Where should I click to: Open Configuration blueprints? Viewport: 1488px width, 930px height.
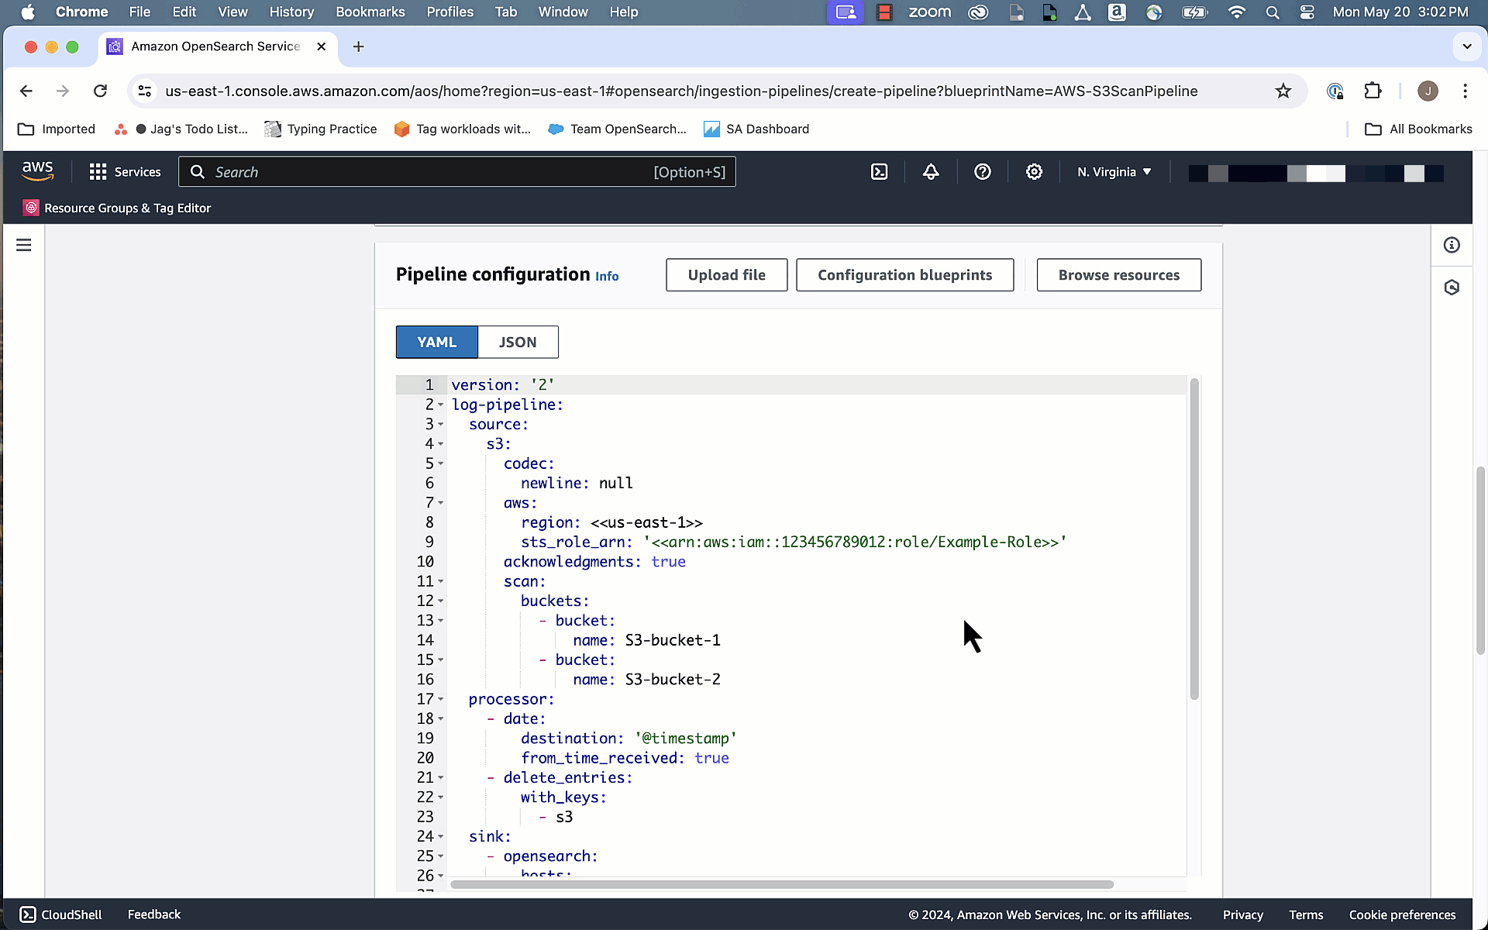pos(904,275)
